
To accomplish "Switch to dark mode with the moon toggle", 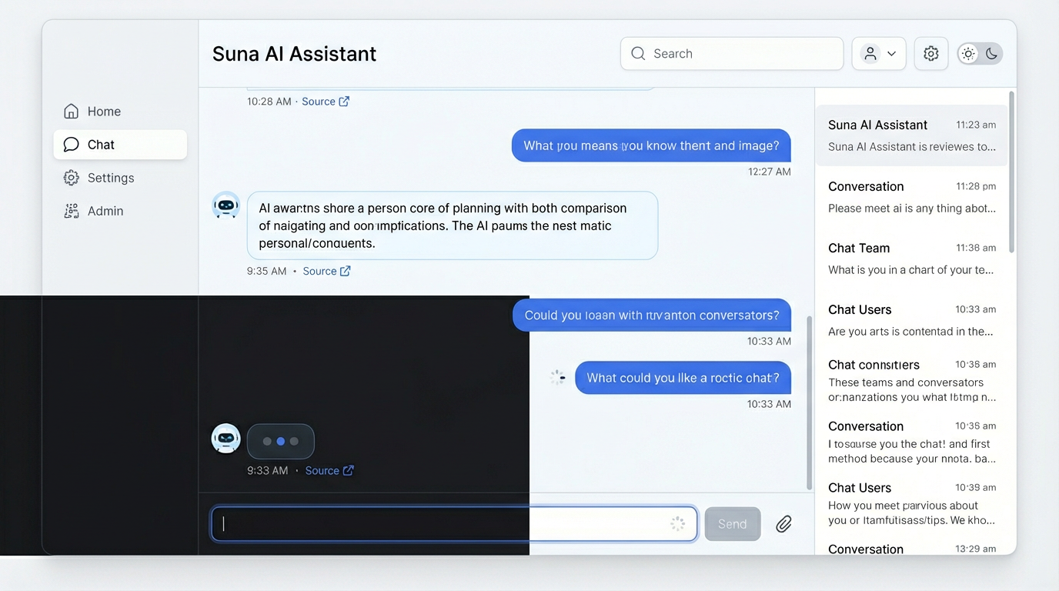I will tap(992, 54).
